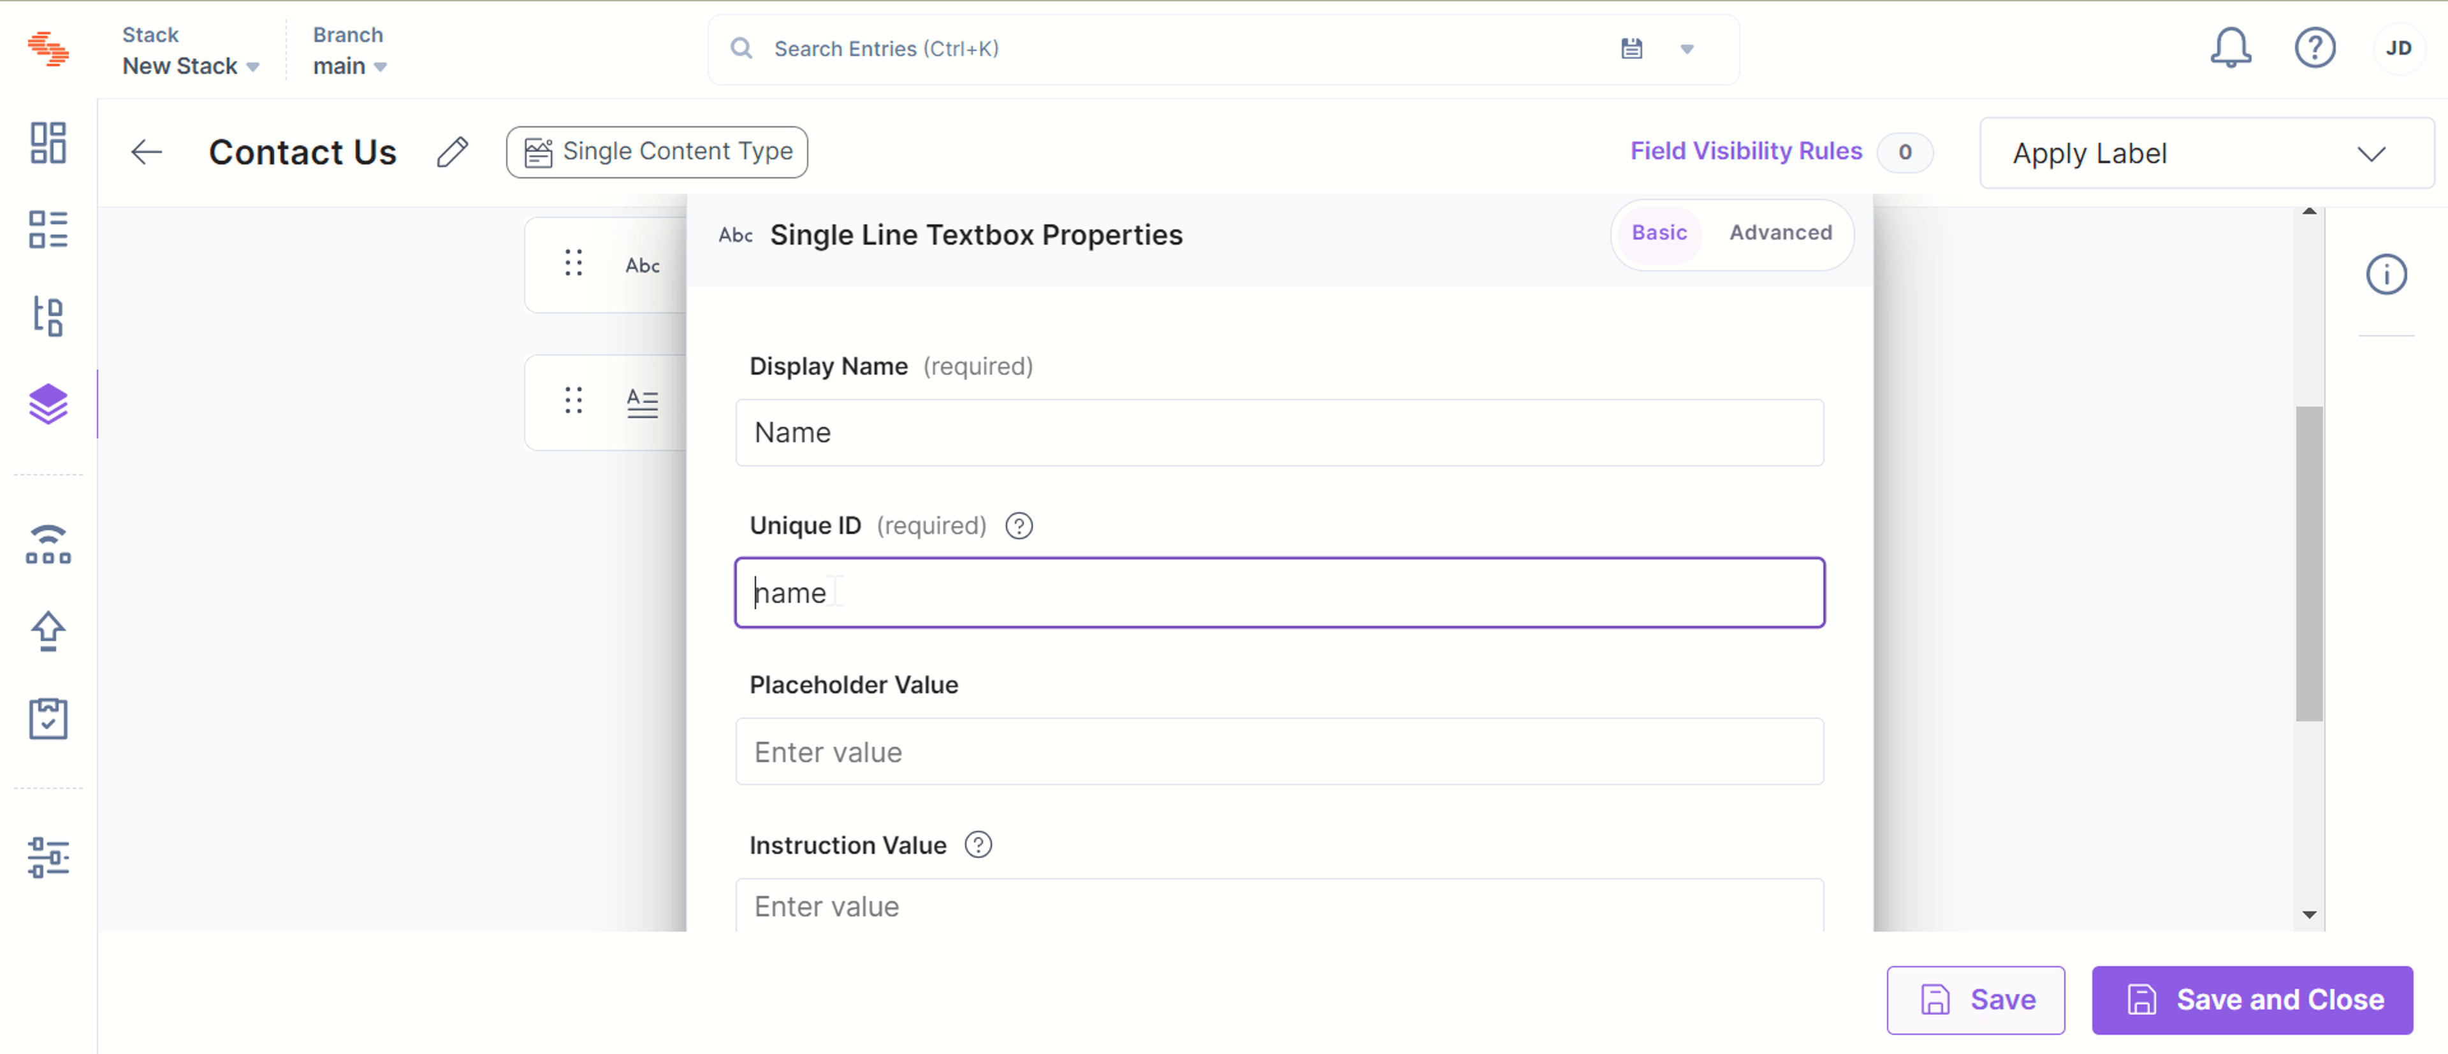Open the Content Models layers icon
Viewport: 2448px width, 1054px height.
click(48, 405)
